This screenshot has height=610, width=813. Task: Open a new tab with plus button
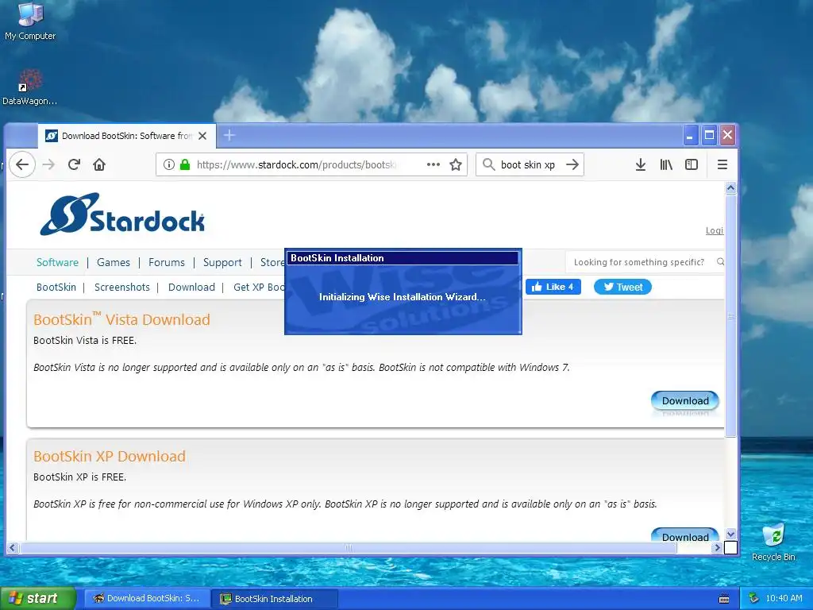[x=229, y=135]
